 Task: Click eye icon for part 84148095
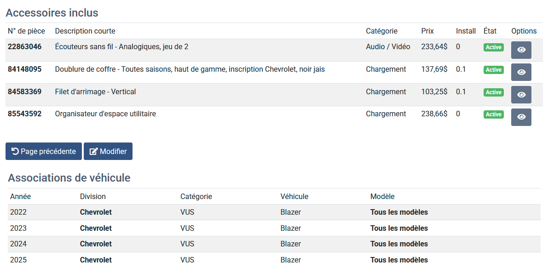pyautogui.click(x=521, y=72)
